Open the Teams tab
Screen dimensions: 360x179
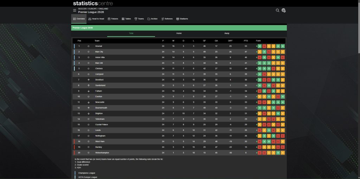tap(139, 19)
